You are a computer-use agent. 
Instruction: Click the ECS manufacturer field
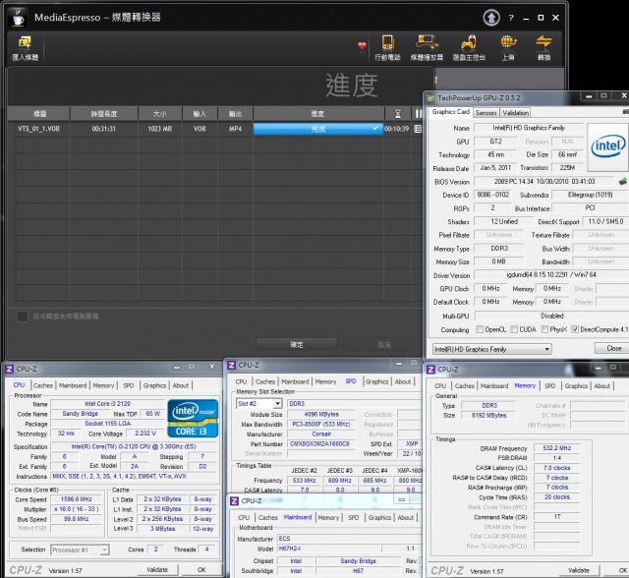(x=349, y=539)
